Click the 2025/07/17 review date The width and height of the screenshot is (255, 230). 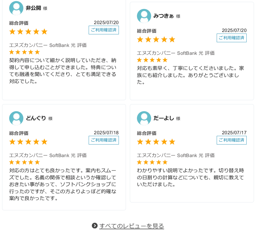[234, 133]
